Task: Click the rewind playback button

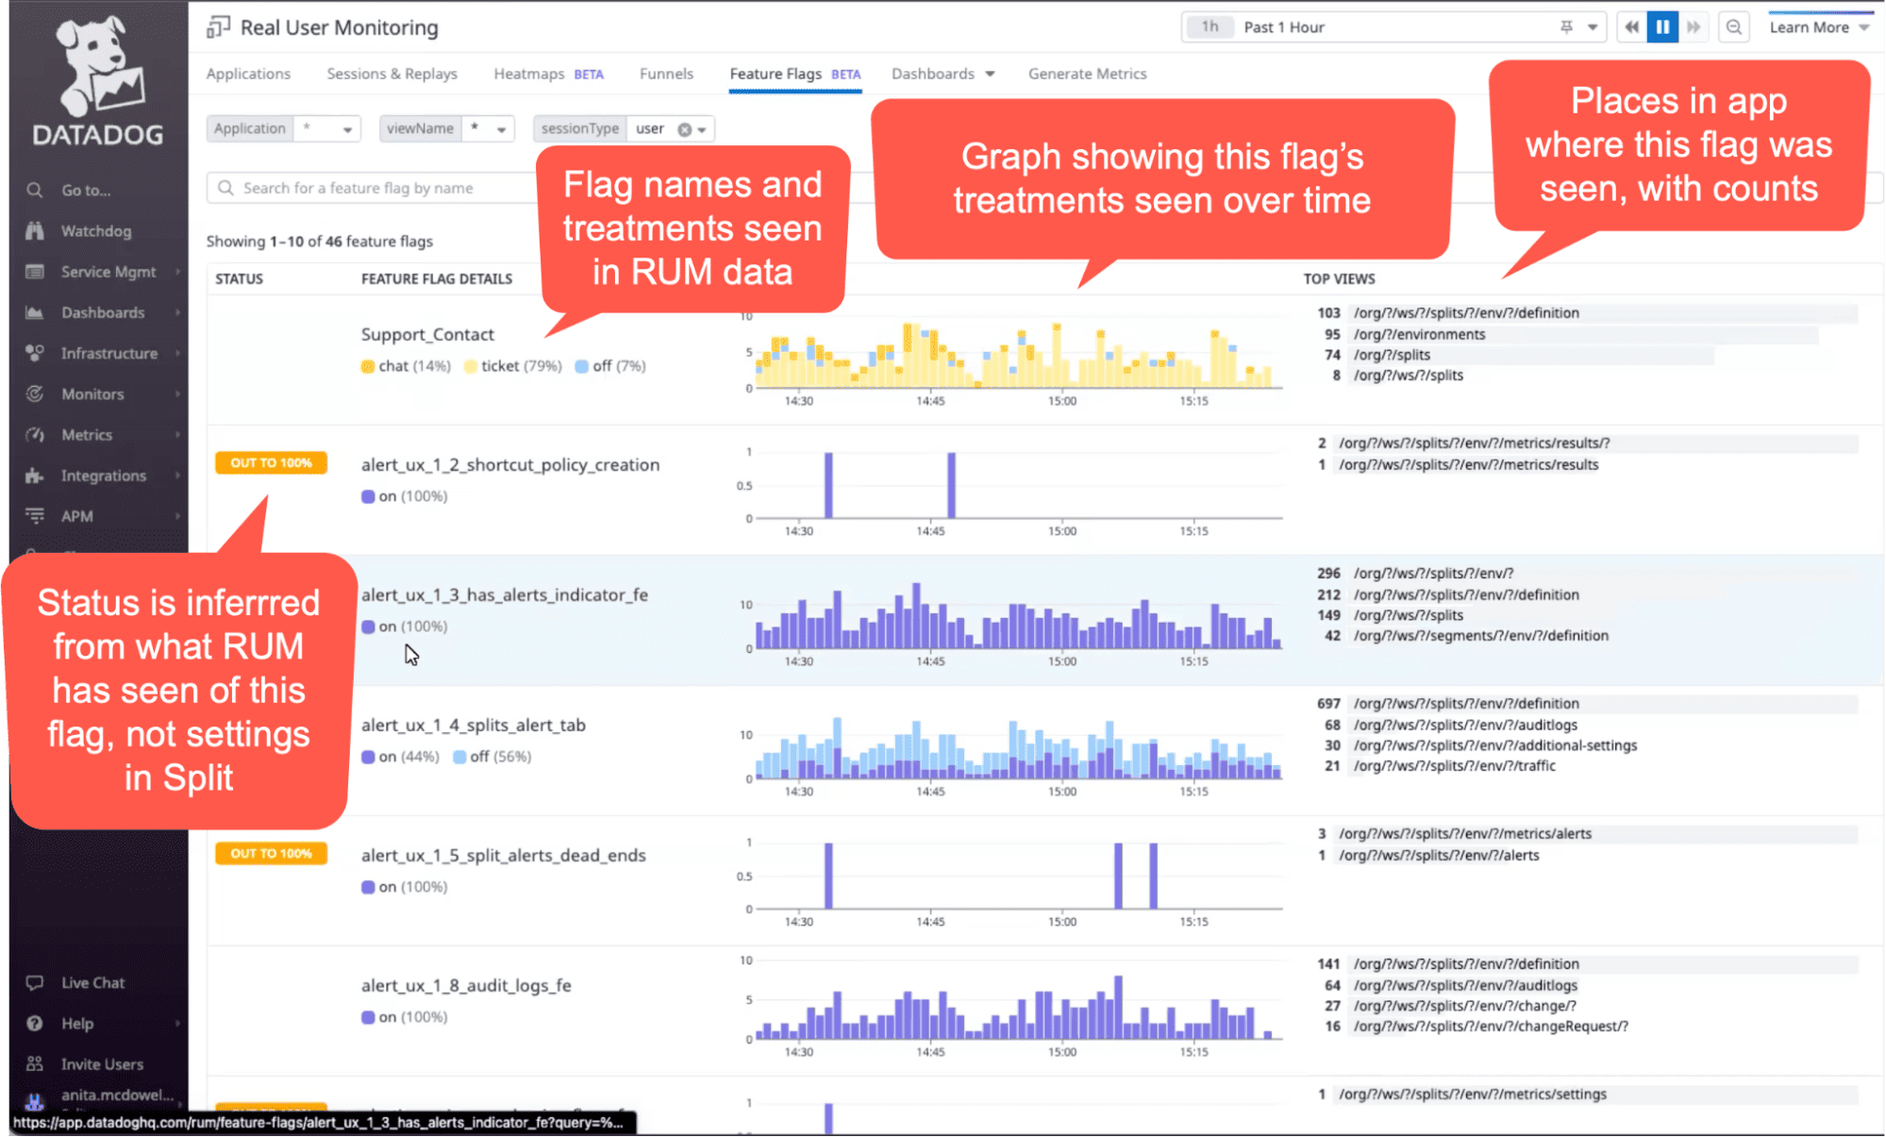Action: click(1630, 25)
